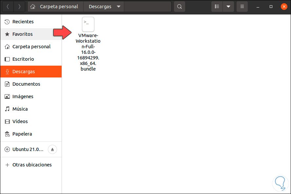Open Música in sidebar
Screen dimensions: 291x194
31,109
